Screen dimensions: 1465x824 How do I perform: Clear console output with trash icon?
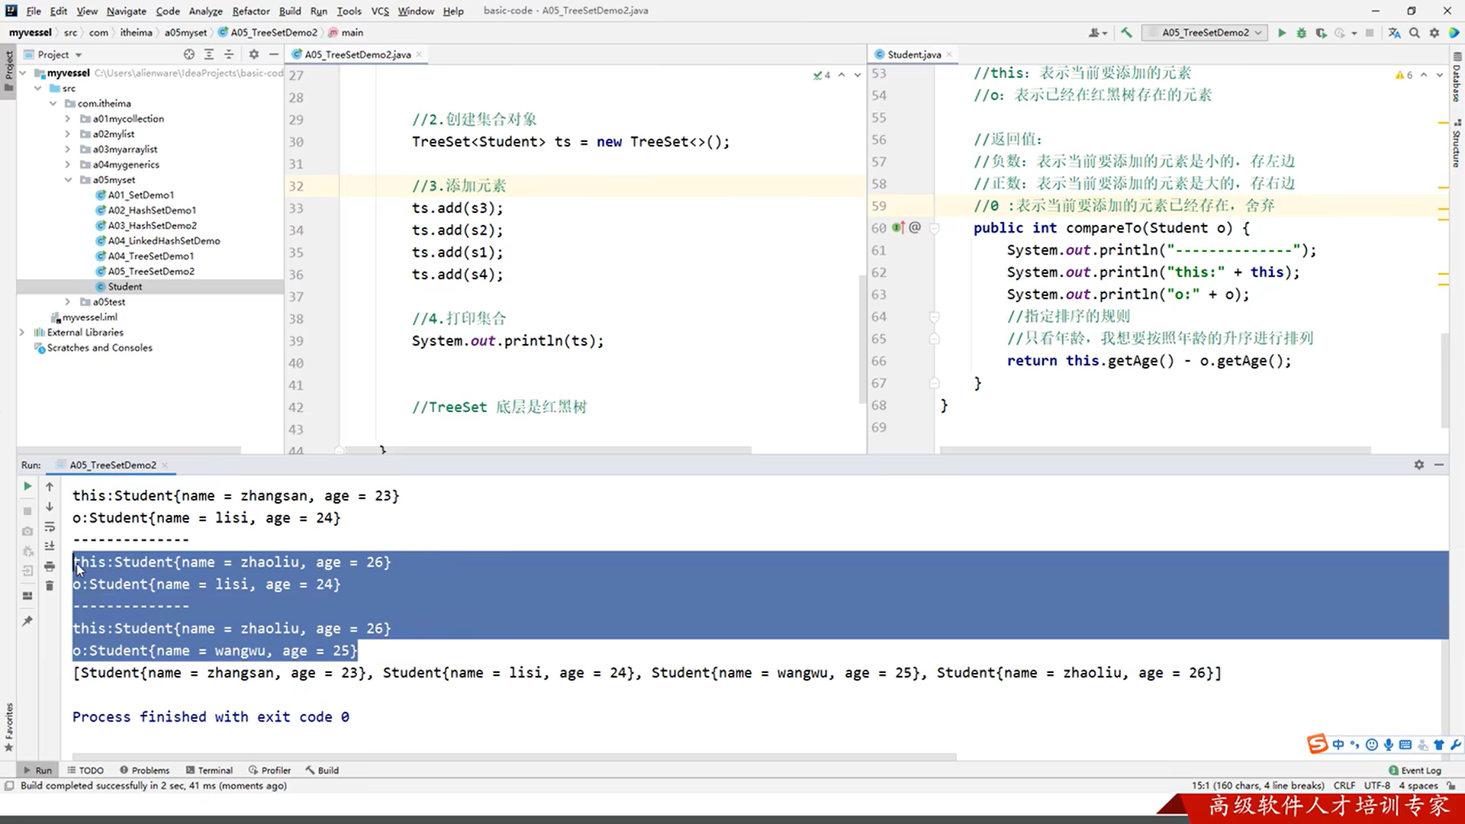50,586
